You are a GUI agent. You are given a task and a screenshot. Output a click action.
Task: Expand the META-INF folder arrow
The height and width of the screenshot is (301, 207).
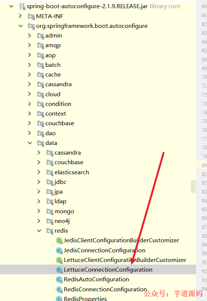tap(20, 16)
